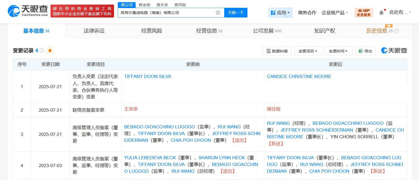Clear the search box text

pos(218,13)
